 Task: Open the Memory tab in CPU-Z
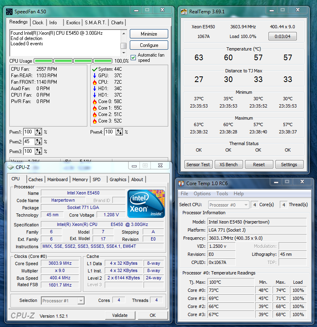[x=80, y=179]
